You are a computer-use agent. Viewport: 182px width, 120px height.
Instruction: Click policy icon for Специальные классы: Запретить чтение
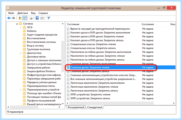click(x=68, y=44)
